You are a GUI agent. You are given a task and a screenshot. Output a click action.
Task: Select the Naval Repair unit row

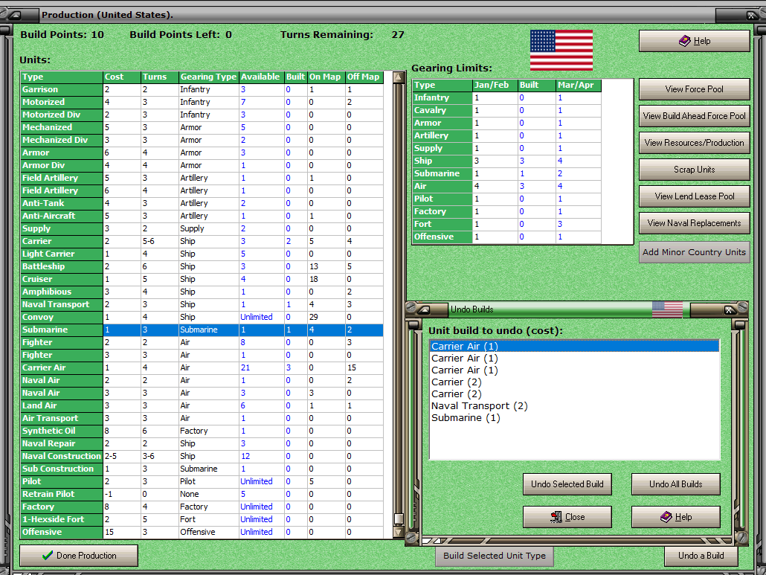pyautogui.click(x=202, y=443)
